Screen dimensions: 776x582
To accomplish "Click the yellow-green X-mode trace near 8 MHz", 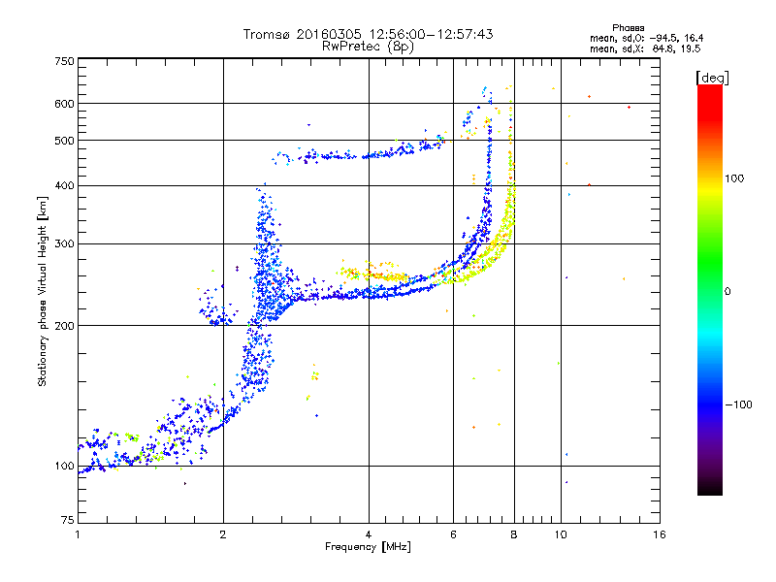I will (x=510, y=208).
